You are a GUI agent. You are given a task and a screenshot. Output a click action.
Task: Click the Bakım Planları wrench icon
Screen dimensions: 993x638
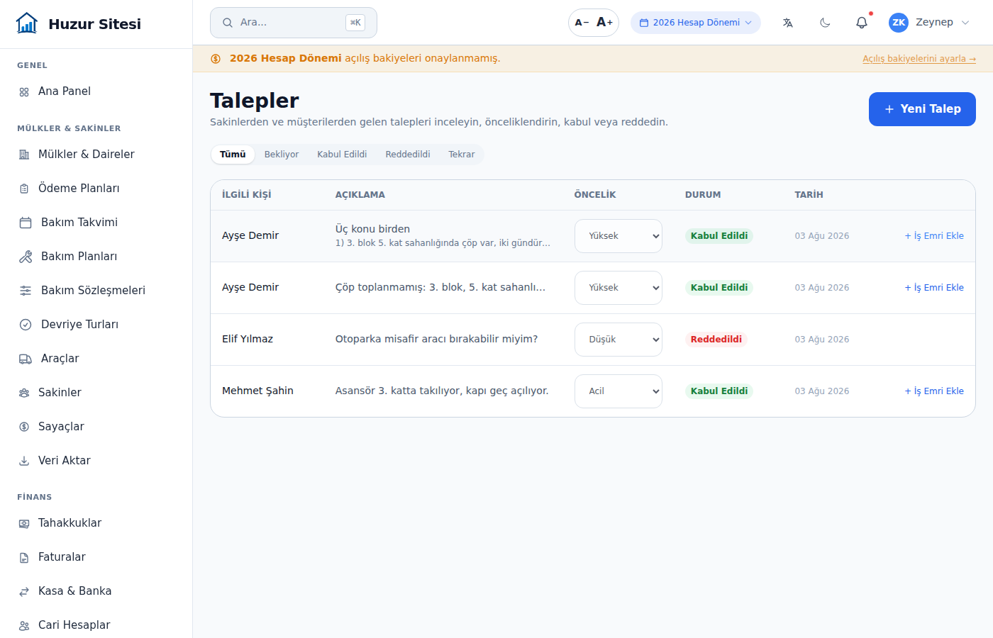[x=26, y=257]
